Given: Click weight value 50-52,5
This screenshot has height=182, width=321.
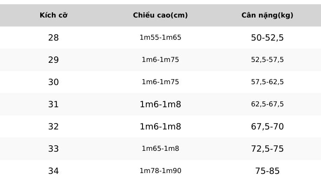Looking at the screenshot, I should tap(267, 38).
